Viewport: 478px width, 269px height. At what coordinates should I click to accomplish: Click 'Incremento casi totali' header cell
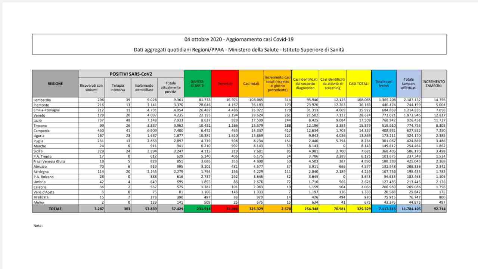coord(278,84)
